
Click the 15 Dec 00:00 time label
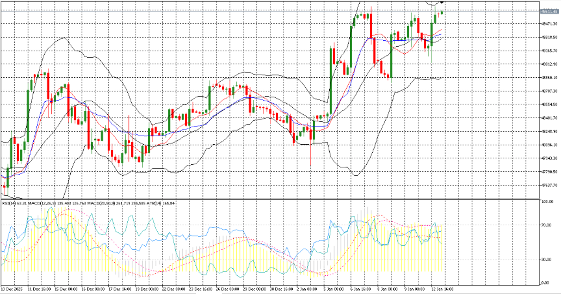coord(66,289)
